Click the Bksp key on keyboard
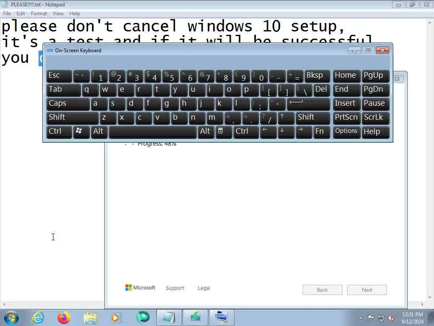 317,76
